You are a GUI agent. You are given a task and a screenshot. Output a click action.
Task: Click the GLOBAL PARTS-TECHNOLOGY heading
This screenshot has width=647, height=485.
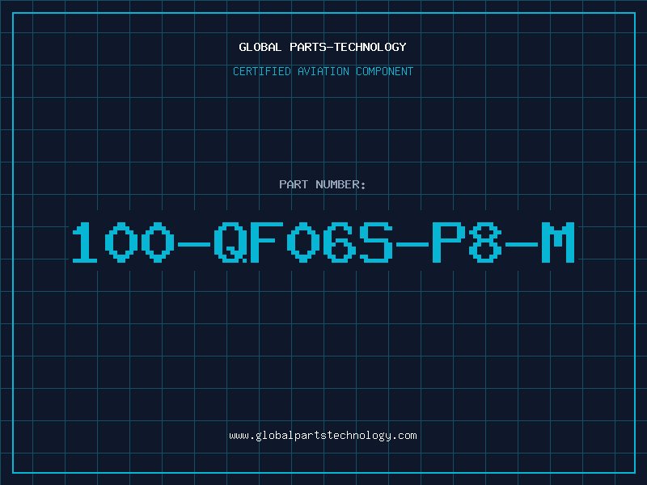pyautogui.click(x=323, y=47)
